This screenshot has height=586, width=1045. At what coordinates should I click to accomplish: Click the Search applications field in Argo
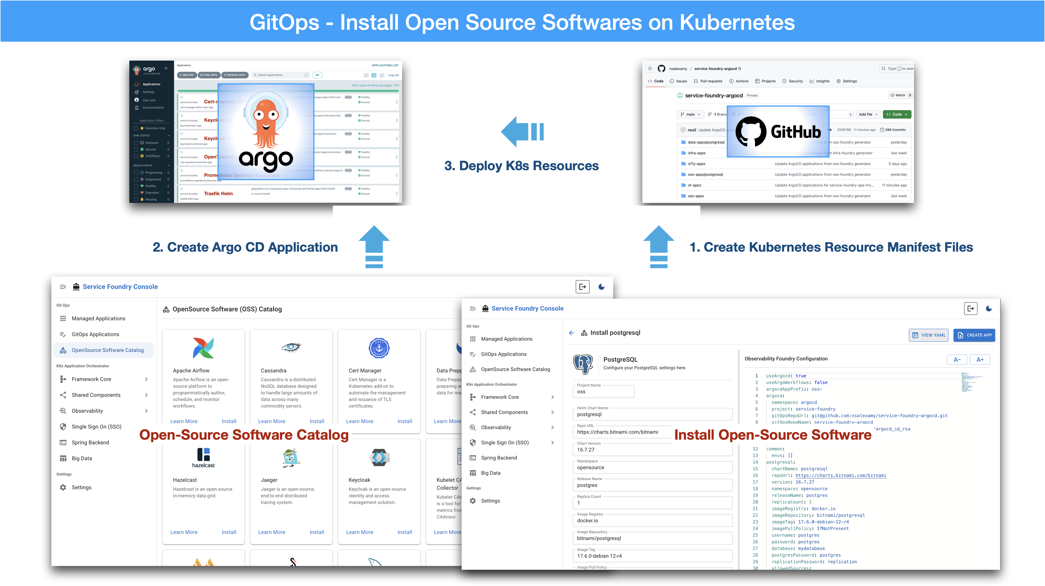[x=281, y=75]
